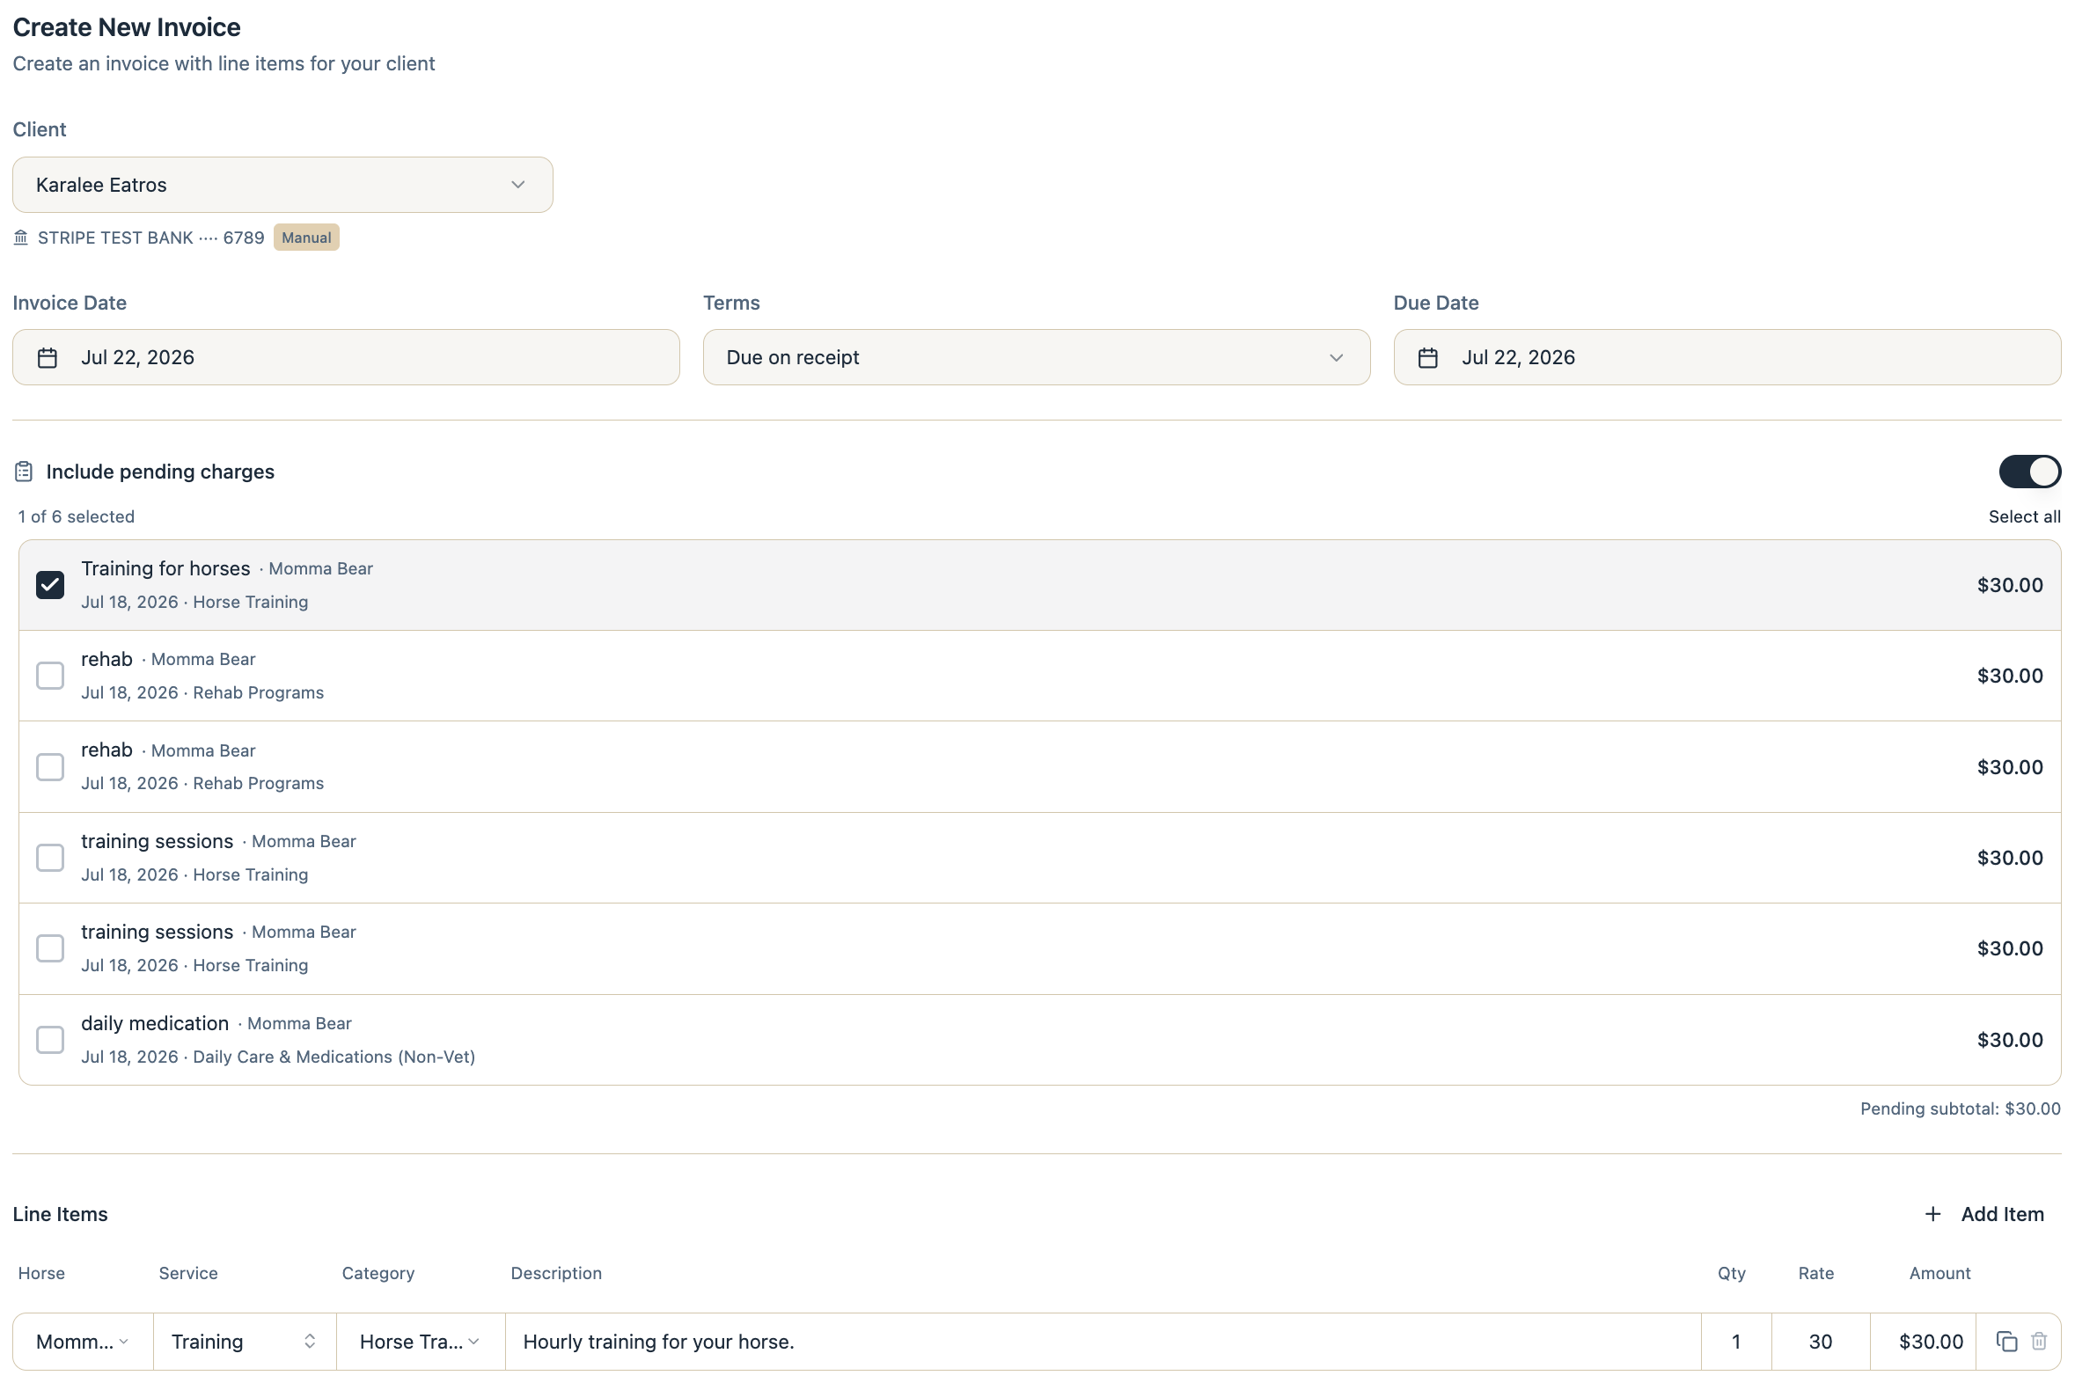Click the calendar icon in Invoice Date
The height and width of the screenshot is (1390, 2075).
47,357
